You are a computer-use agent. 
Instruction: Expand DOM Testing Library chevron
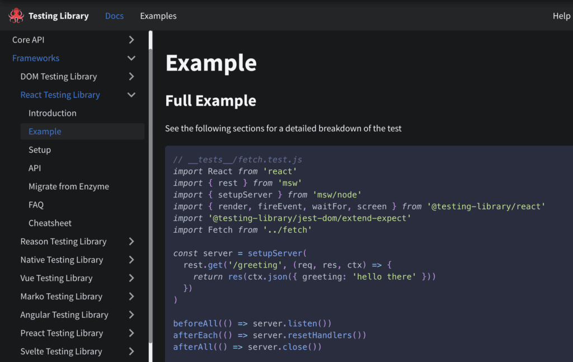[x=131, y=76]
